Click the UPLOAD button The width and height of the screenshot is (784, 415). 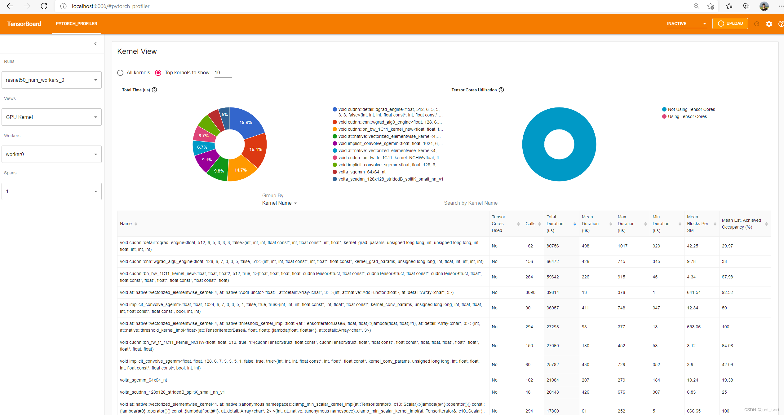pyautogui.click(x=730, y=24)
